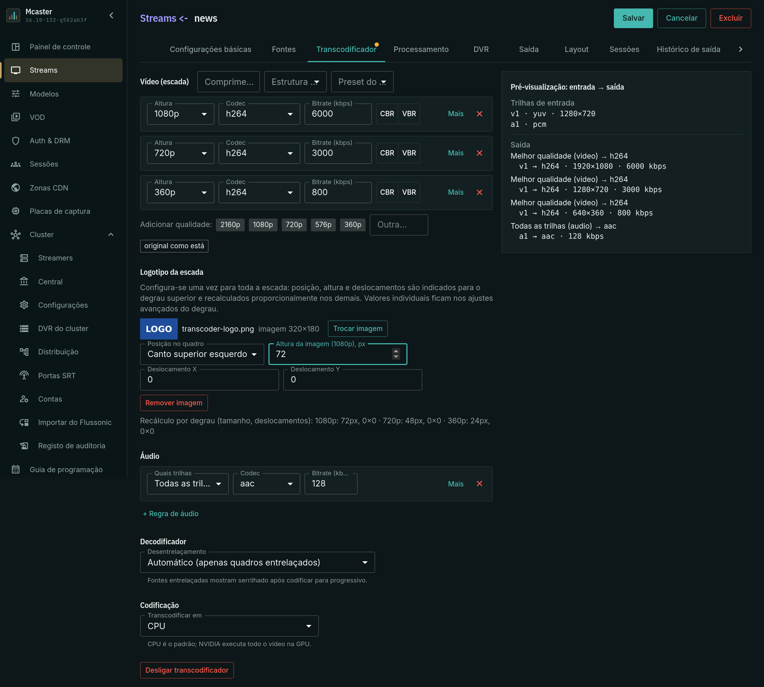Image resolution: width=764 pixels, height=687 pixels.
Task: Select VBR for the 720p row
Action: click(x=409, y=153)
